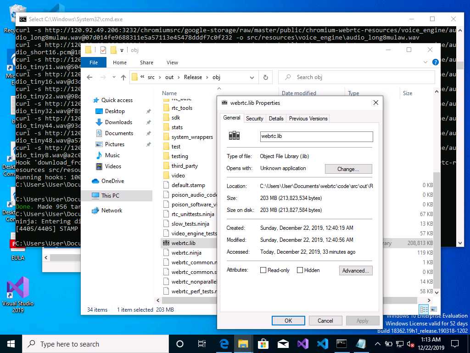
Task: Switch to the Previous Versions tab
Action: click(308, 119)
